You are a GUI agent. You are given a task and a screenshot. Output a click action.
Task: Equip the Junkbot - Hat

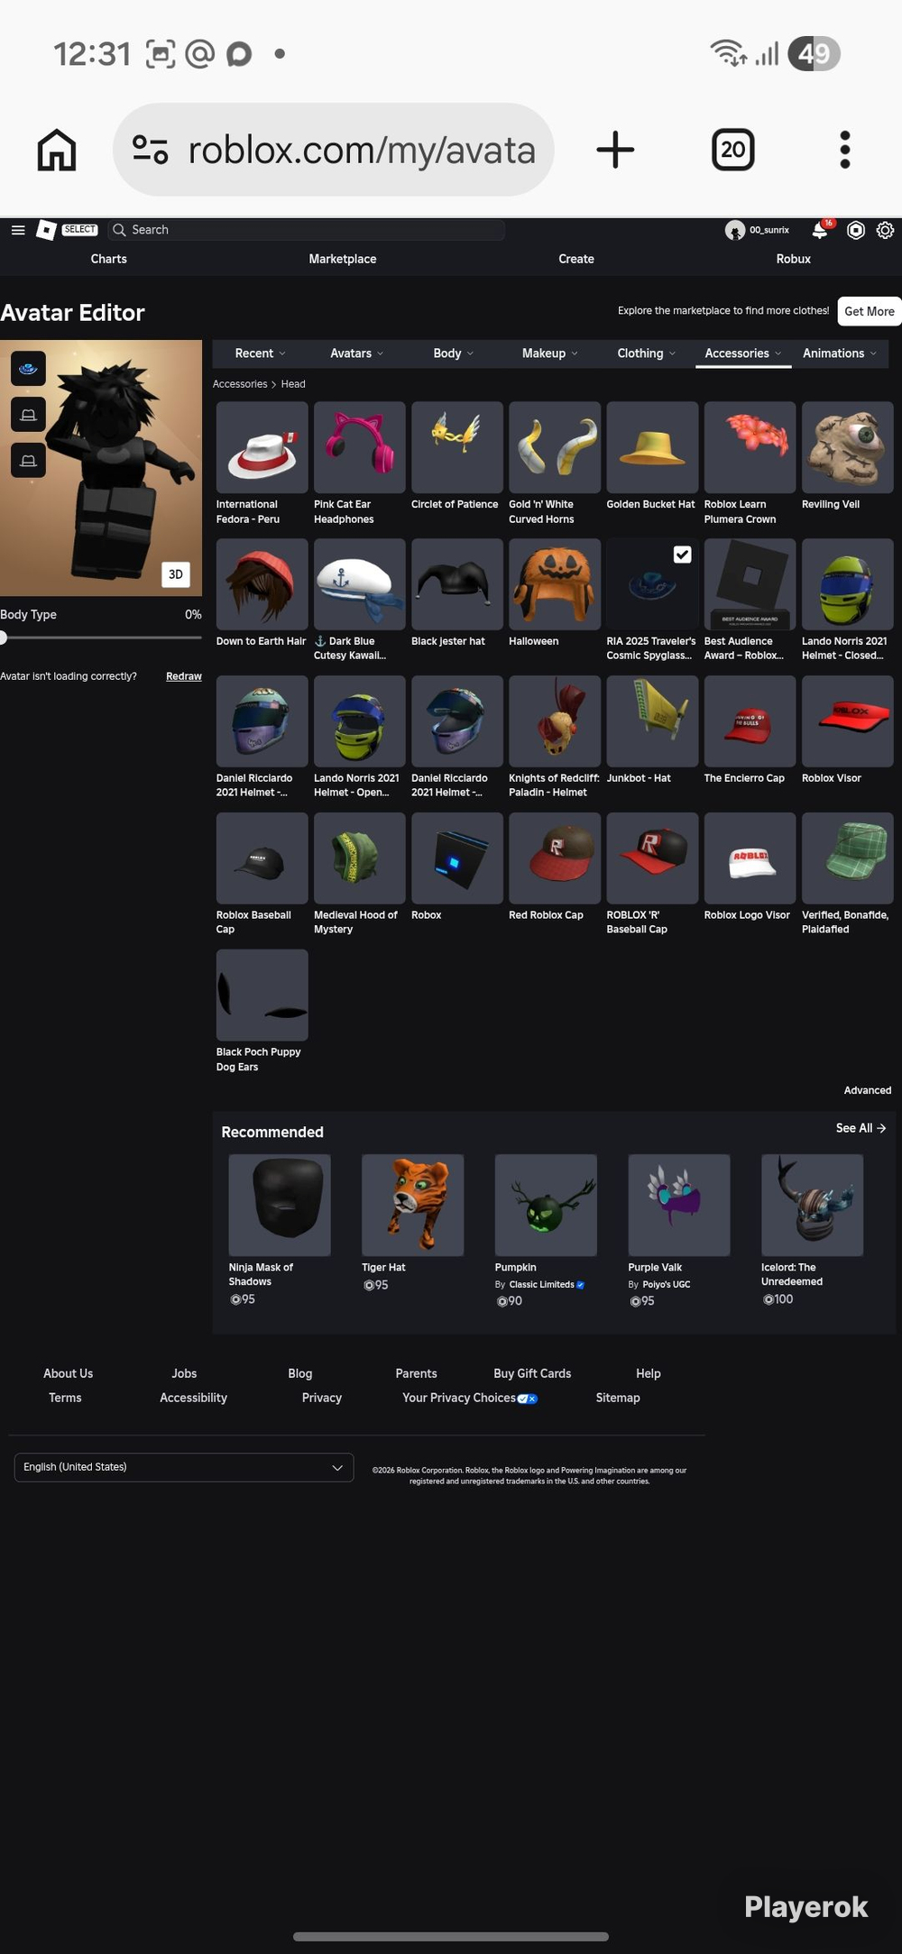coord(652,721)
